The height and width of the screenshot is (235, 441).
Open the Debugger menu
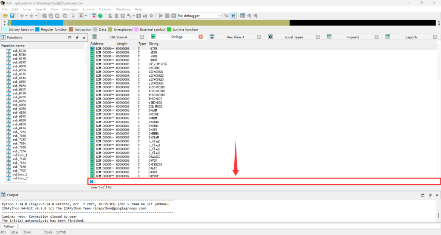click(70, 9)
